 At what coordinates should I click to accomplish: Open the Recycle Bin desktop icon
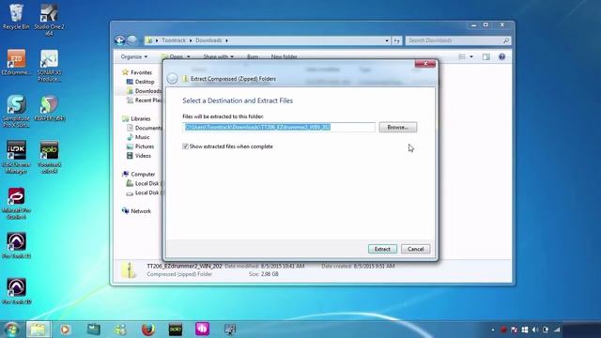click(x=16, y=16)
